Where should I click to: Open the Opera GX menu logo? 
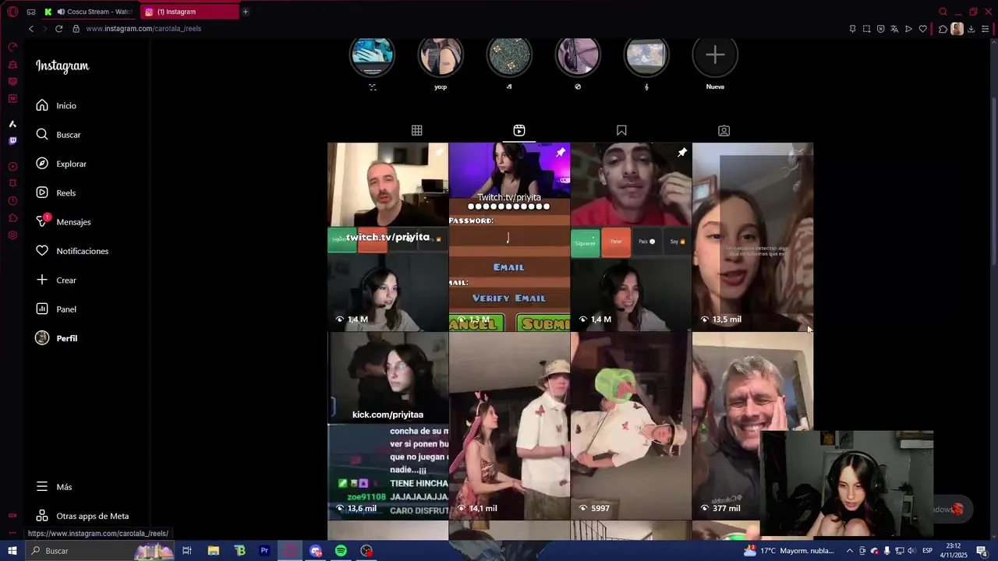coord(12,12)
